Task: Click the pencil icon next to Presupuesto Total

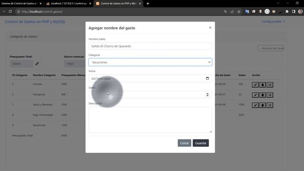Action: pos(37,64)
